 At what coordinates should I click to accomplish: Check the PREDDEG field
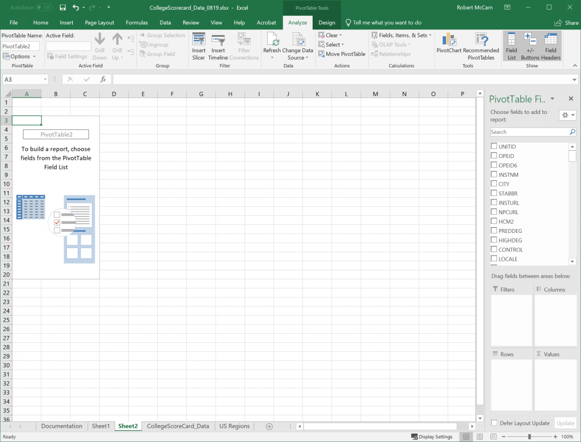494,230
